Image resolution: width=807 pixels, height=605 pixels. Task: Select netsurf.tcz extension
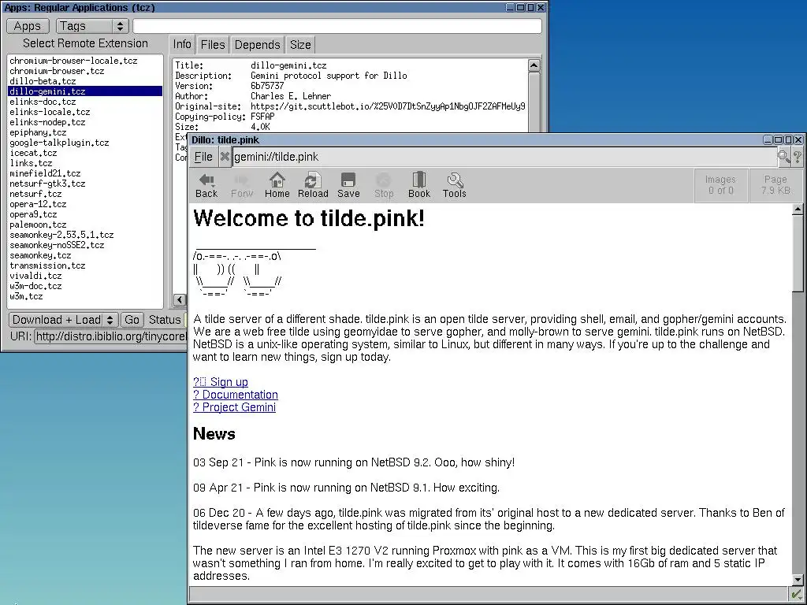pyautogui.click(x=85, y=194)
